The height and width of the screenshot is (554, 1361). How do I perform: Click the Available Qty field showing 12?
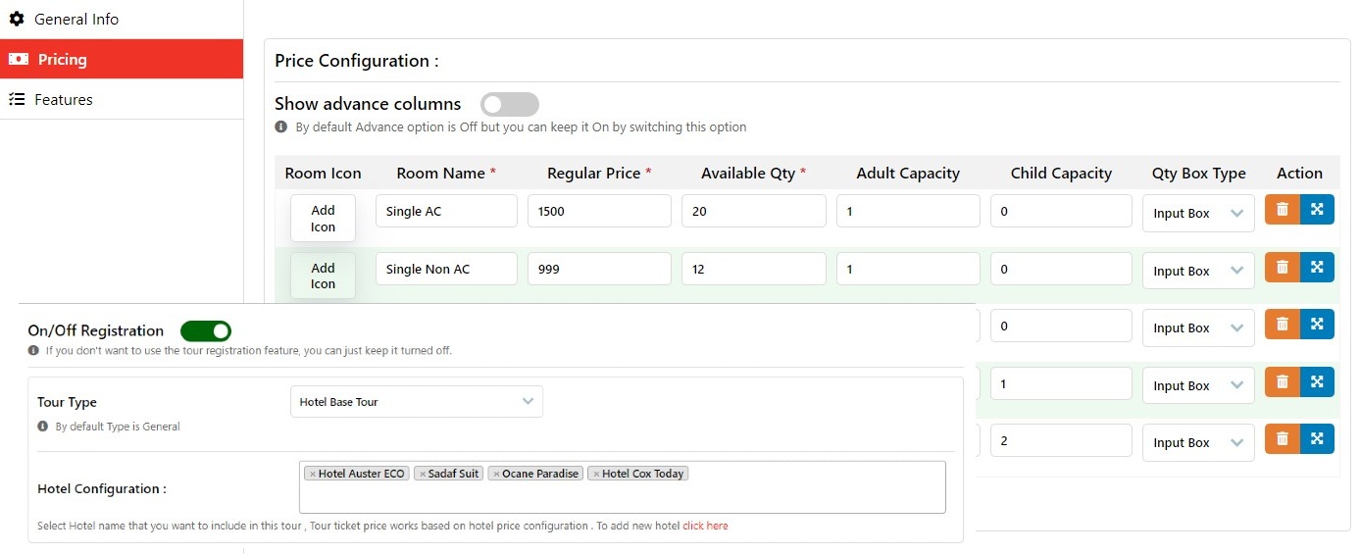pos(752,270)
